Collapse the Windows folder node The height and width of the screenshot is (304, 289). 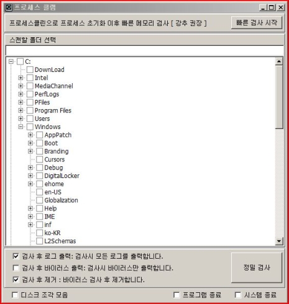click(x=21, y=127)
